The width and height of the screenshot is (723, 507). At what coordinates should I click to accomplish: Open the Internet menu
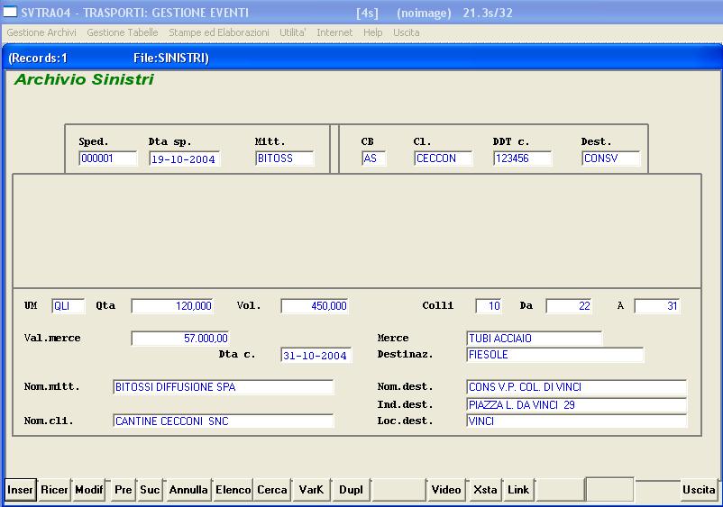(x=334, y=32)
